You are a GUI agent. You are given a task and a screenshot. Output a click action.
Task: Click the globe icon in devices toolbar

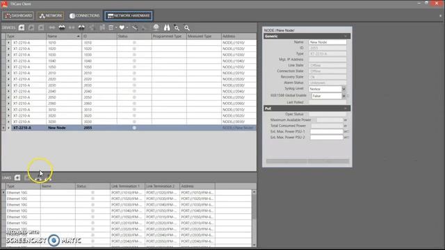point(156,28)
